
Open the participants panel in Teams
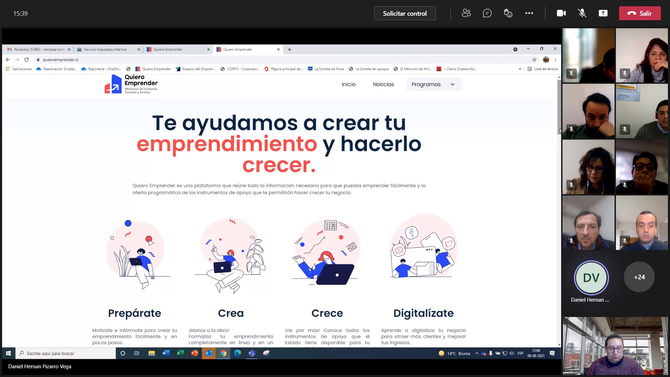[466, 13]
